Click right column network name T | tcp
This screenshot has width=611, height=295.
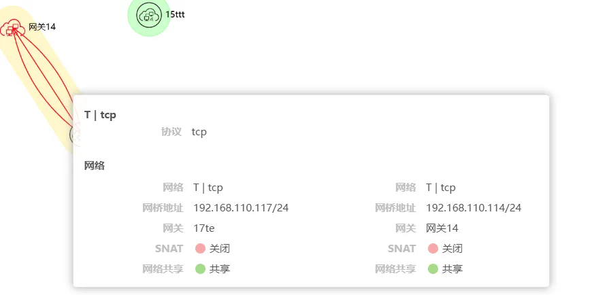click(x=441, y=188)
